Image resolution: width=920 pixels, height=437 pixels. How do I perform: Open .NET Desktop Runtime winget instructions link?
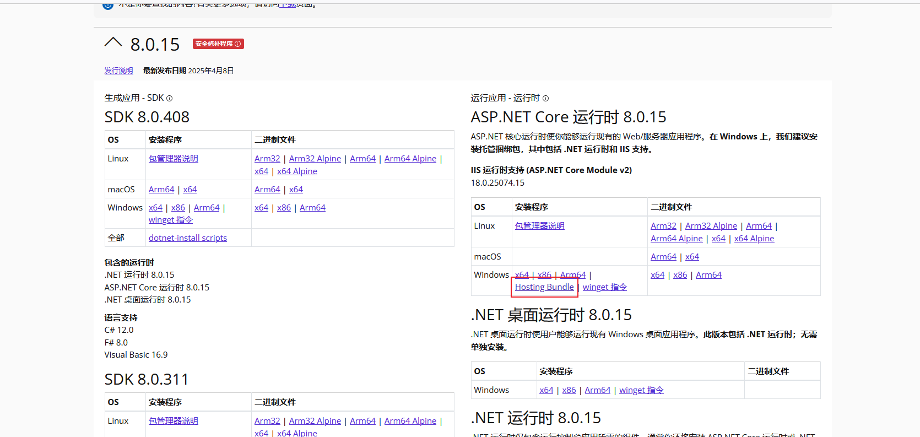(641, 390)
